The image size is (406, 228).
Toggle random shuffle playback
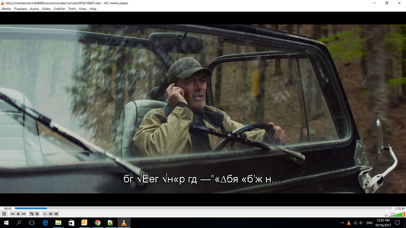57,214
